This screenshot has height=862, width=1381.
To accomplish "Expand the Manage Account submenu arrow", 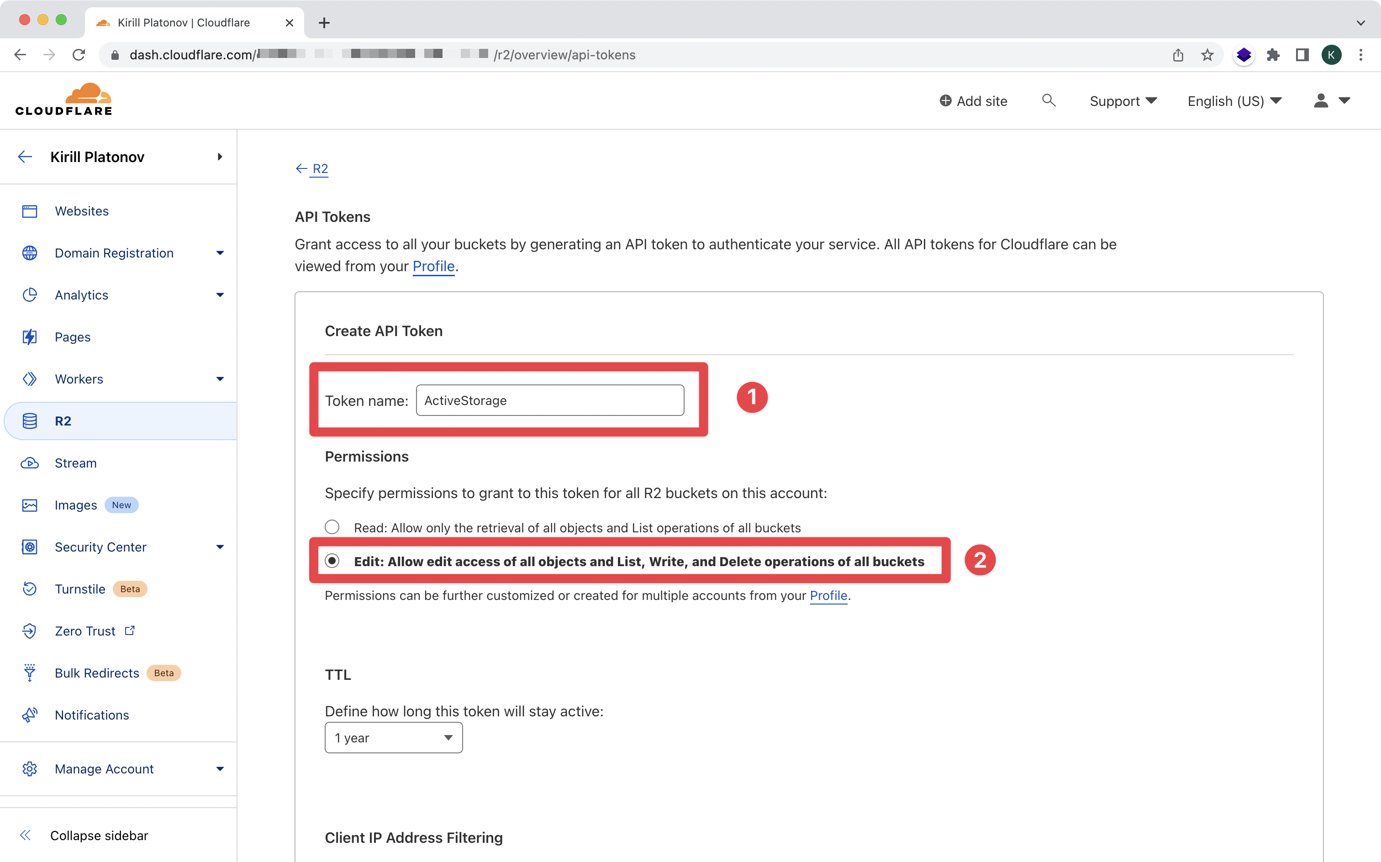I will (x=220, y=768).
